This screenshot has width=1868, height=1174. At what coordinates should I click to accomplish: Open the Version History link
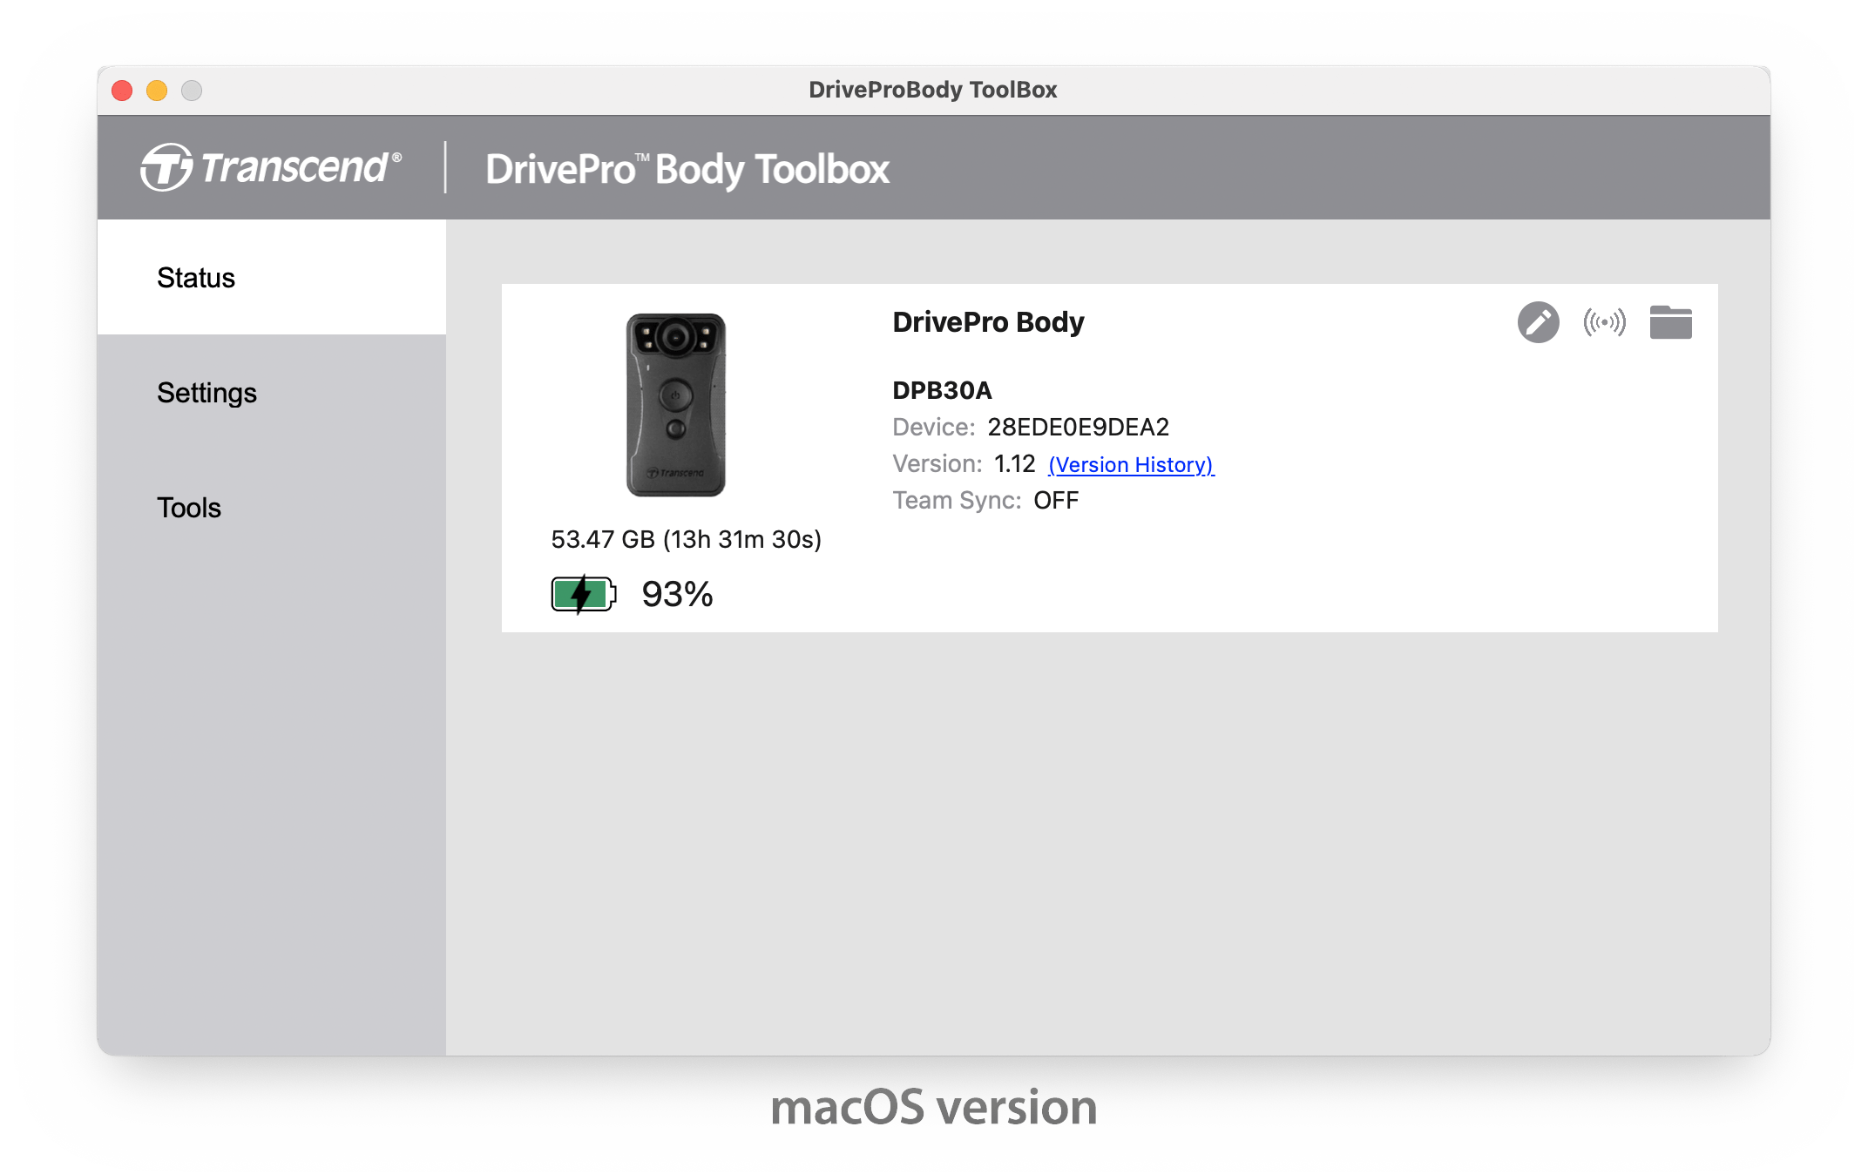pyautogui.click(x=1131, y=464)
